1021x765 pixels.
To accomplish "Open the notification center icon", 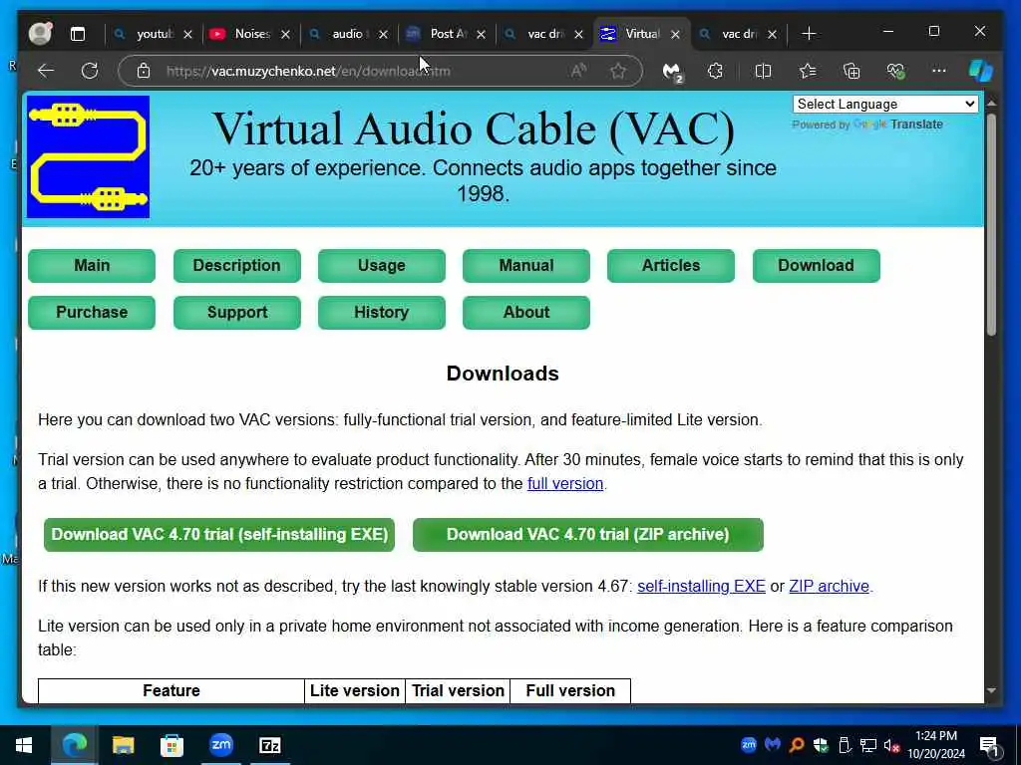I will point(989,747).
